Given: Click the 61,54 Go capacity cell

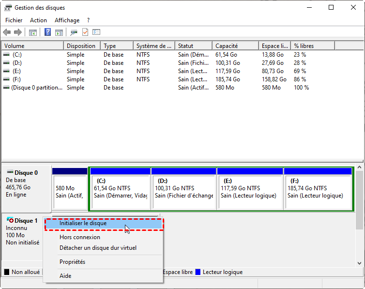Looking at the screenshot, I should coord(226,55).
